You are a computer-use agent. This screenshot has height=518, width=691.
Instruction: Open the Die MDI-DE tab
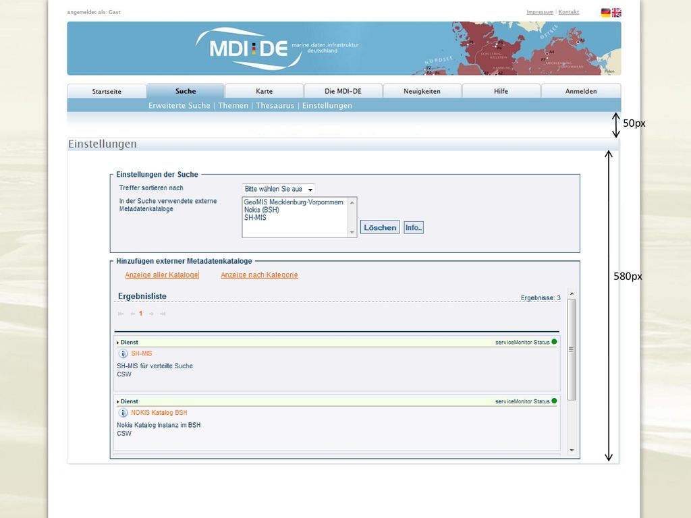pos(343,91)
